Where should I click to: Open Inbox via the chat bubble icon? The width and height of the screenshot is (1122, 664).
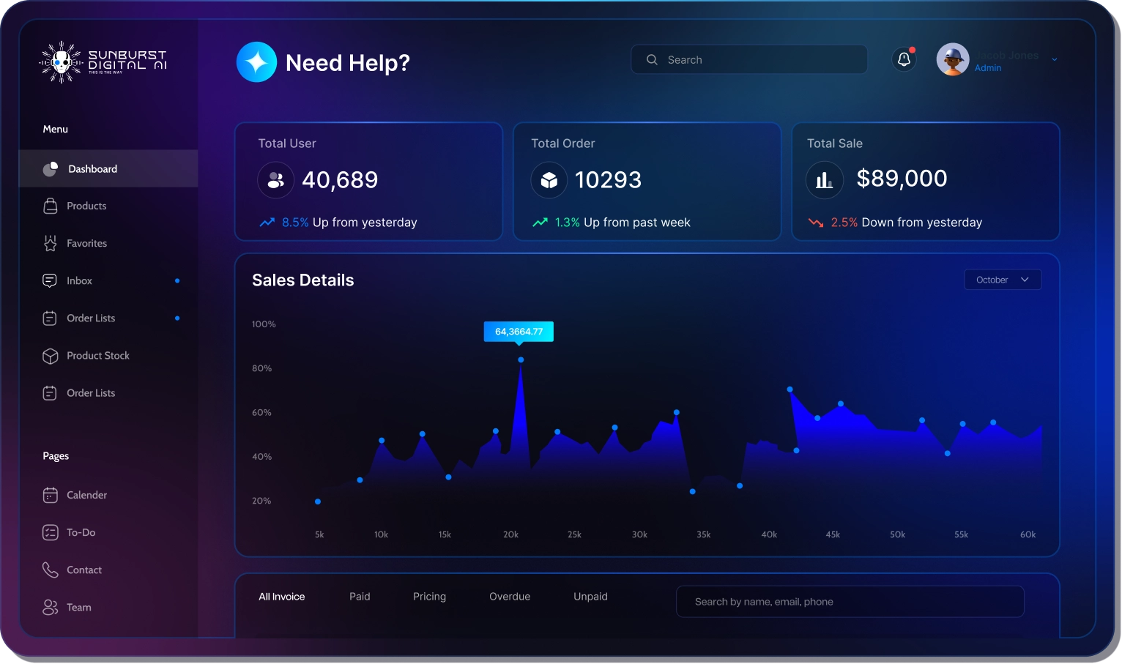[x=50, y=280]
